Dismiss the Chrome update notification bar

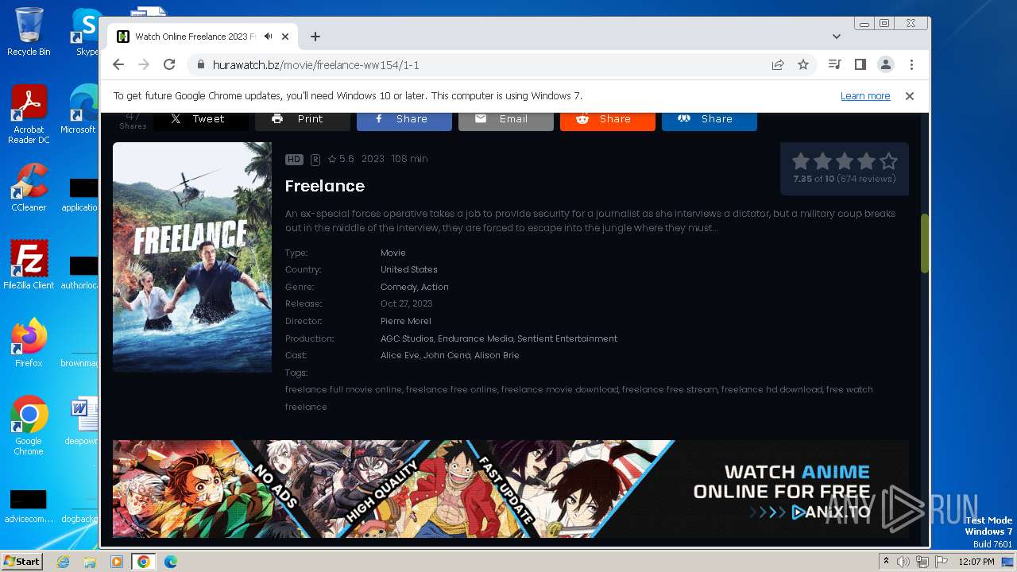point(910,96)
